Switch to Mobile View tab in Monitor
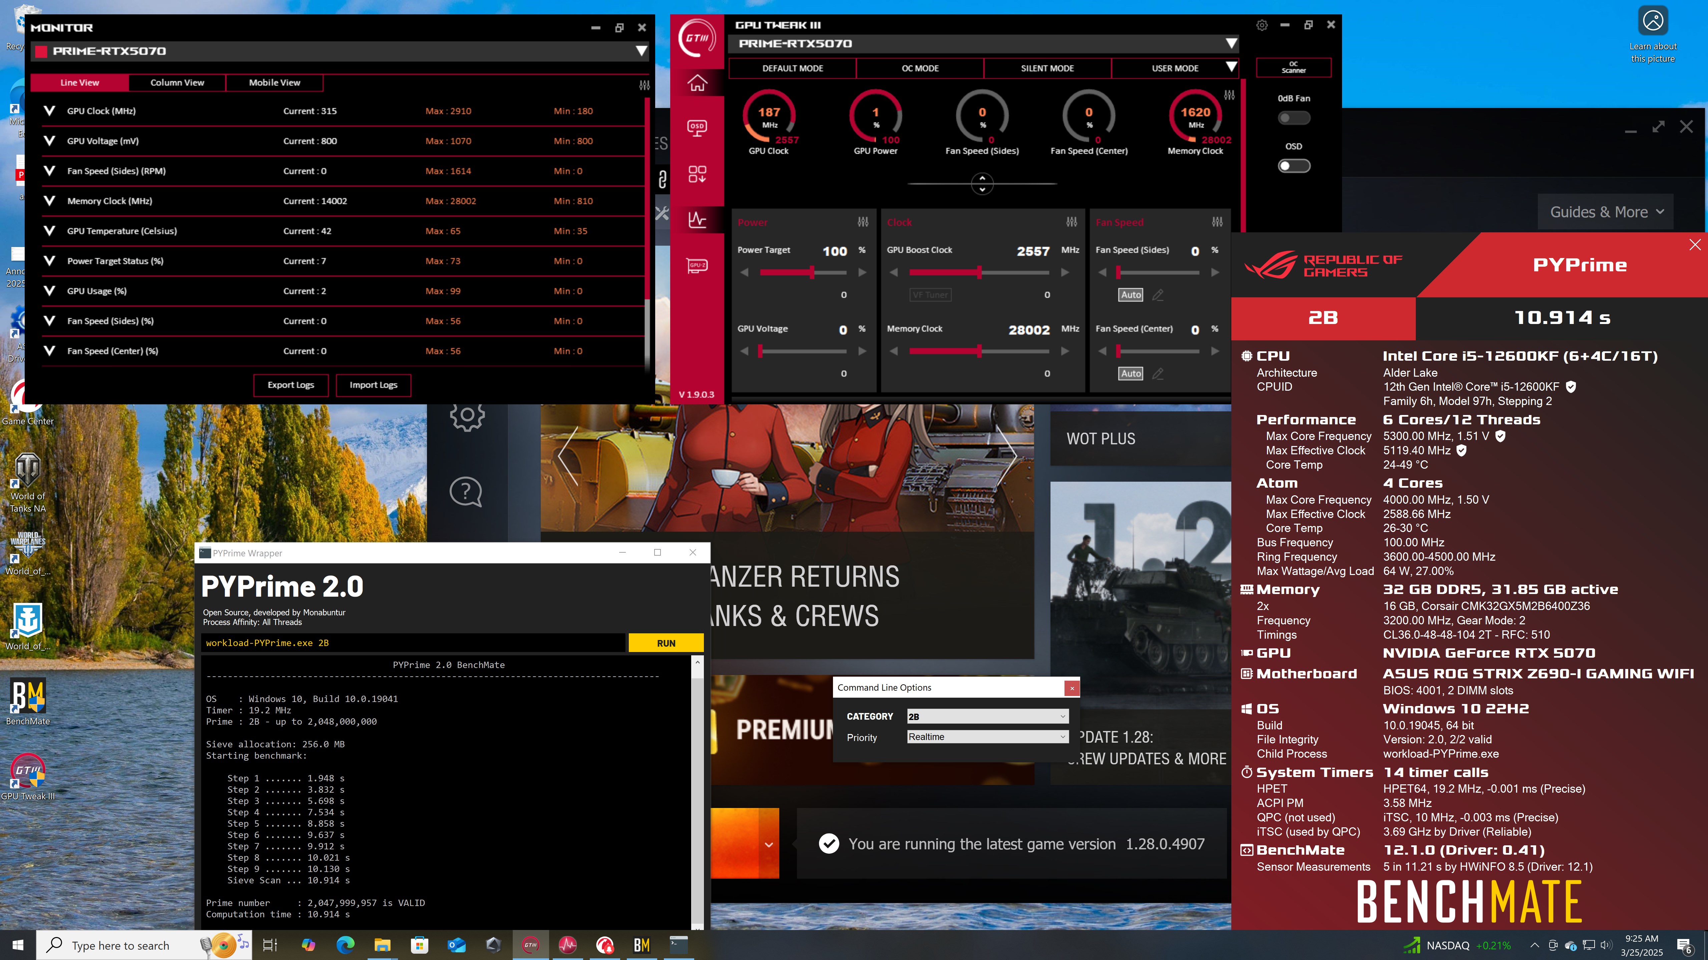Viewport: 1708px width, 960px height. (275, 83)
